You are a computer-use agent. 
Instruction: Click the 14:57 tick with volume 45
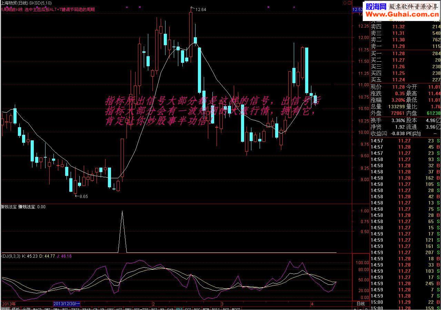point(405,147)
